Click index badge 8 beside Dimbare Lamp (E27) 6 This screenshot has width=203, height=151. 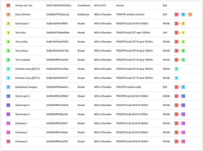point(8,78)
